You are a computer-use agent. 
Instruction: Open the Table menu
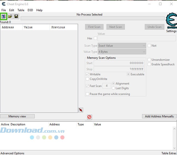point(21,10)
